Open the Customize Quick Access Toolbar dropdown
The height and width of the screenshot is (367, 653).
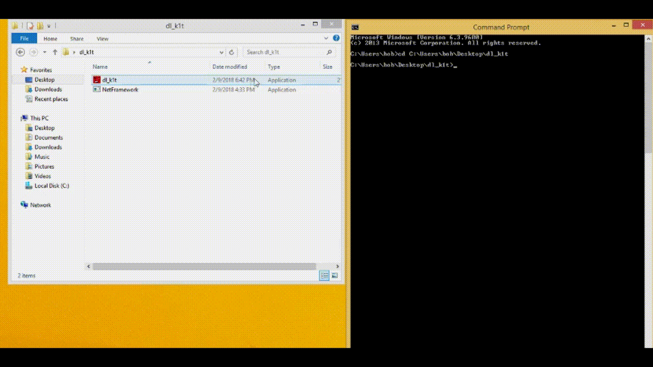[x=49, y=25]
